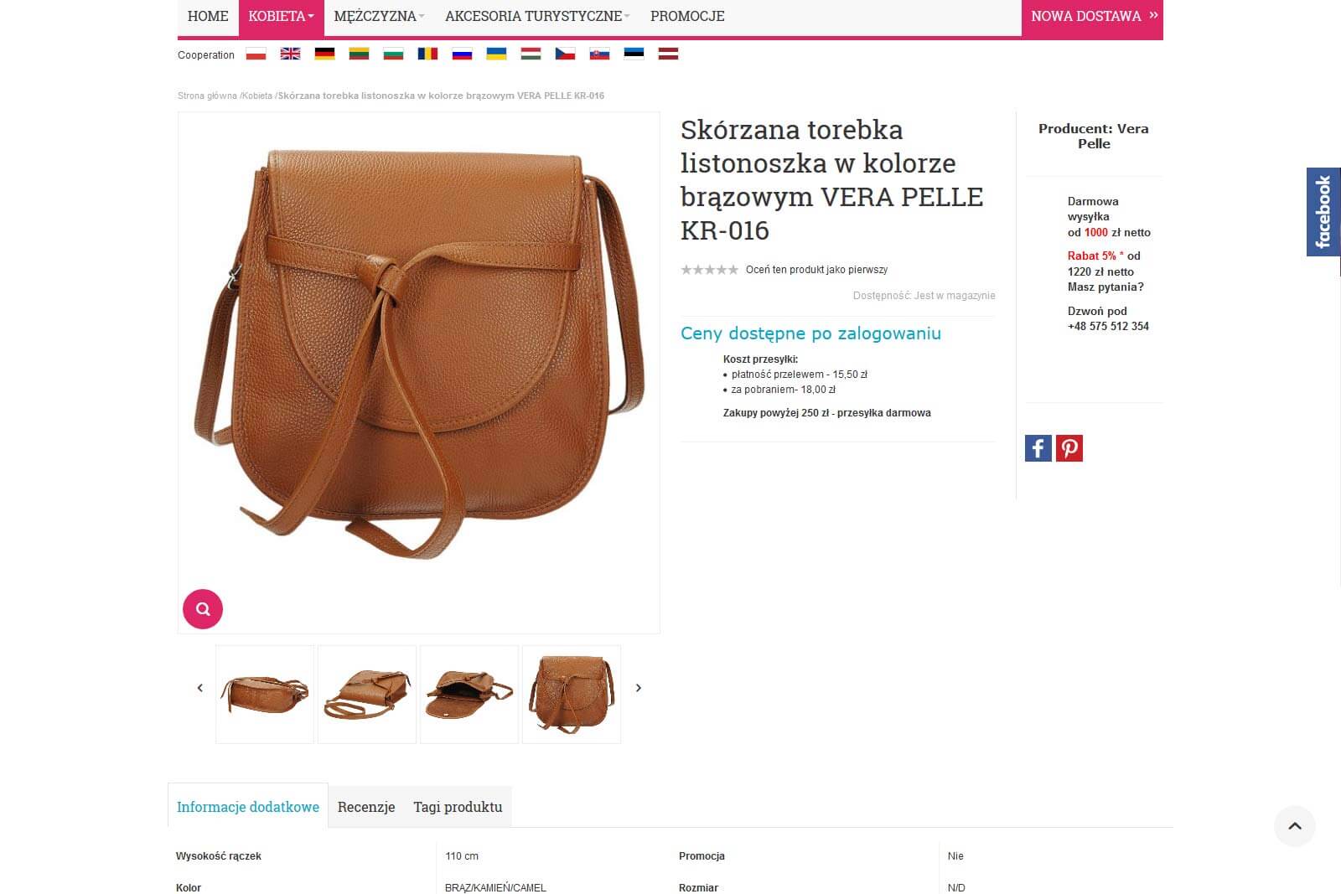
Task: Go to PROMOCJE menu item
Action: 687,17
